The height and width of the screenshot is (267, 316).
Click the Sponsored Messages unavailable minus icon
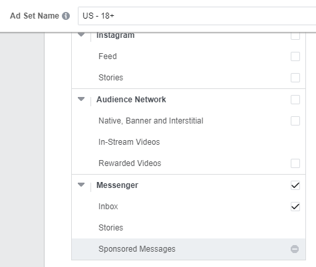click(295, 249)
